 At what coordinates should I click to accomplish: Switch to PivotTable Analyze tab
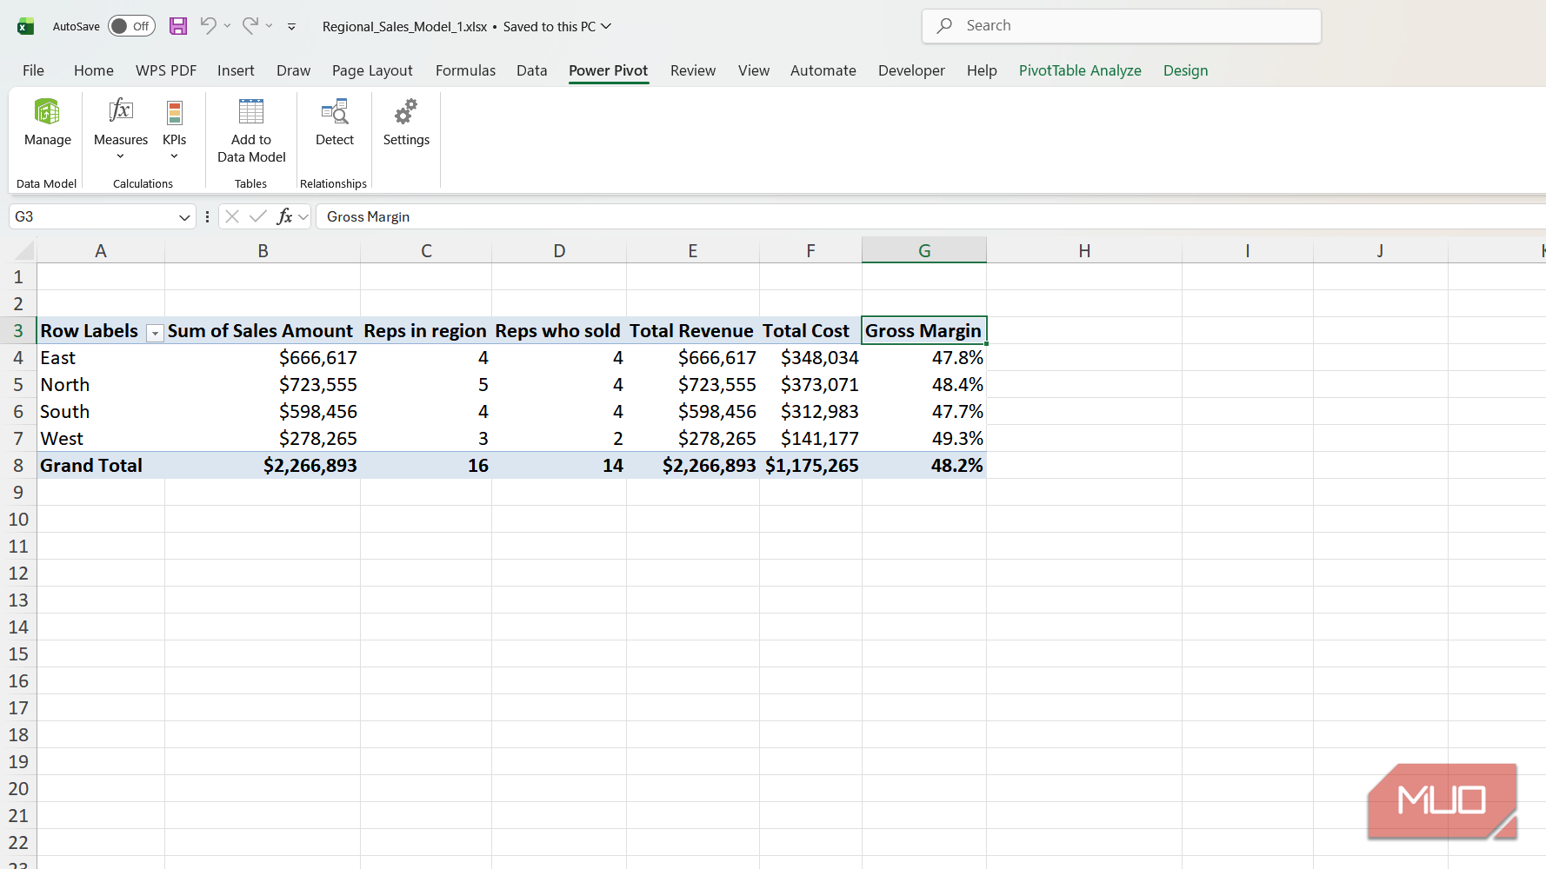click(x=1080, y=70)
